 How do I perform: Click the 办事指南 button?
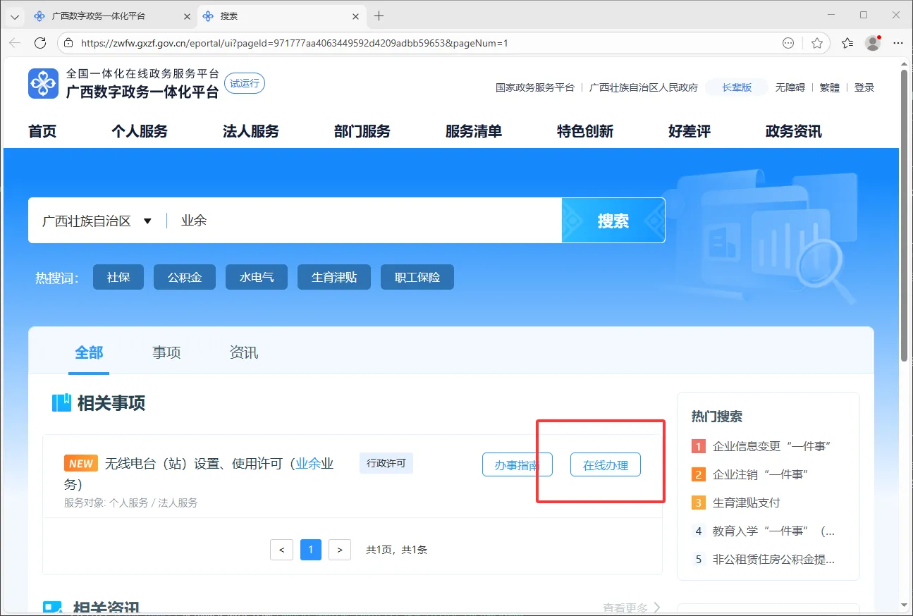coord(517,465)
